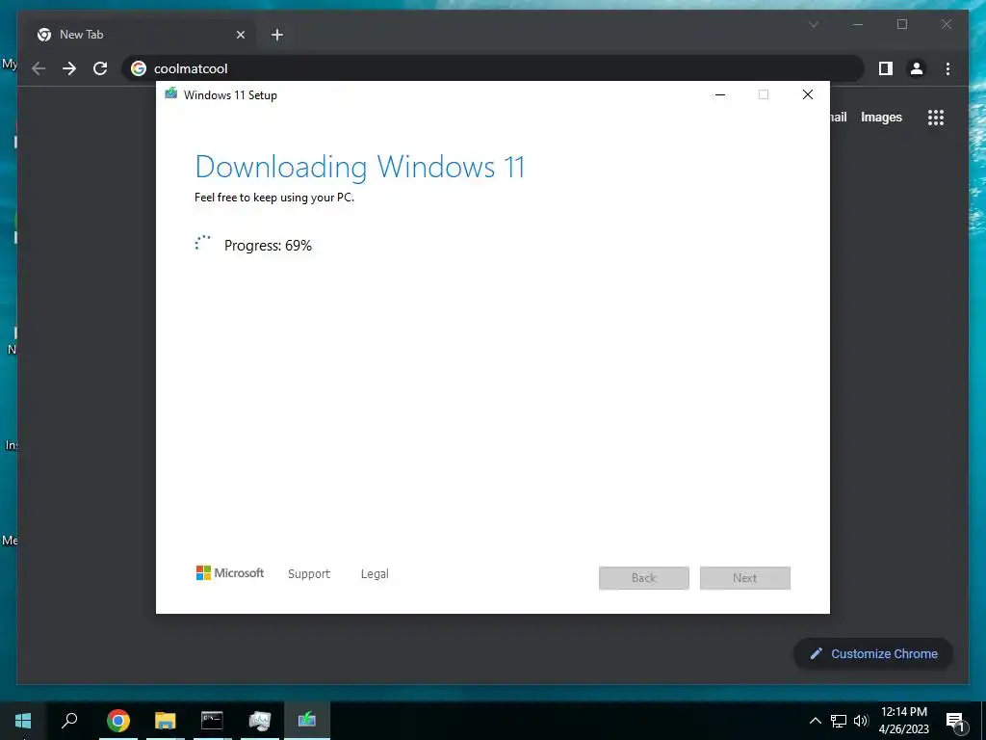The height and width of the screenshot is (740, 986).
Task: Open Chrome three-dot menu
Action: coord(947,68)
